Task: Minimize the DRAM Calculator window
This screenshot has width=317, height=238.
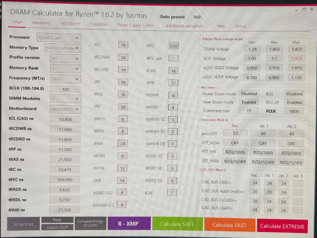Action: point(296,9)
